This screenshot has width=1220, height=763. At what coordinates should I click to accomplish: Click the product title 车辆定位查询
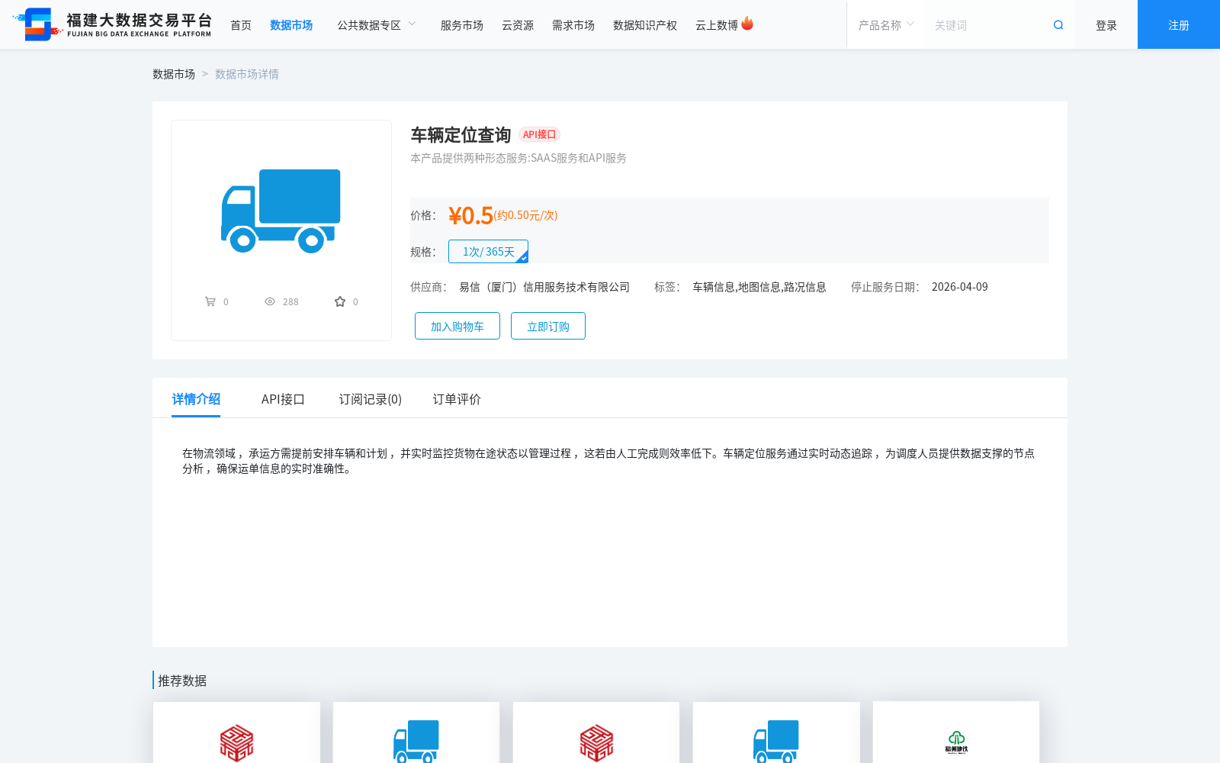click(461, 135)
